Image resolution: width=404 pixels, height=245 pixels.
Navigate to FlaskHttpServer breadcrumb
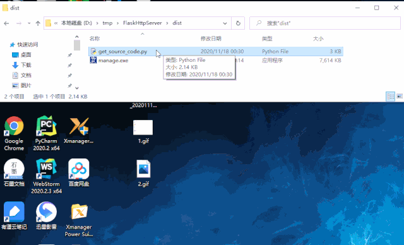point(143,23)
